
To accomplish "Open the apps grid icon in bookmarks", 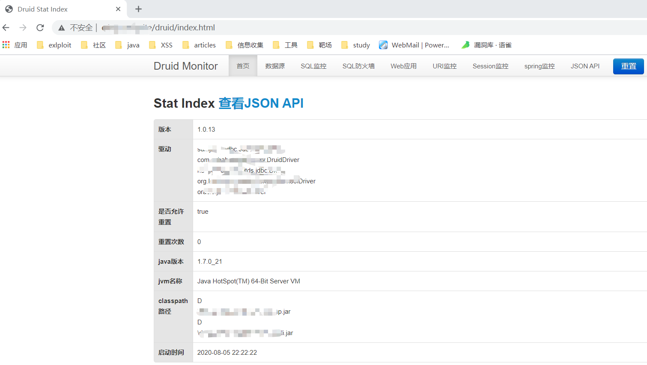I will click(6, 45).
